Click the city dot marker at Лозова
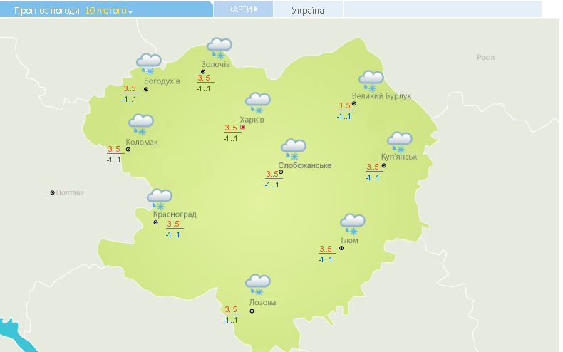Screen dimensions: 563x352 252,311
